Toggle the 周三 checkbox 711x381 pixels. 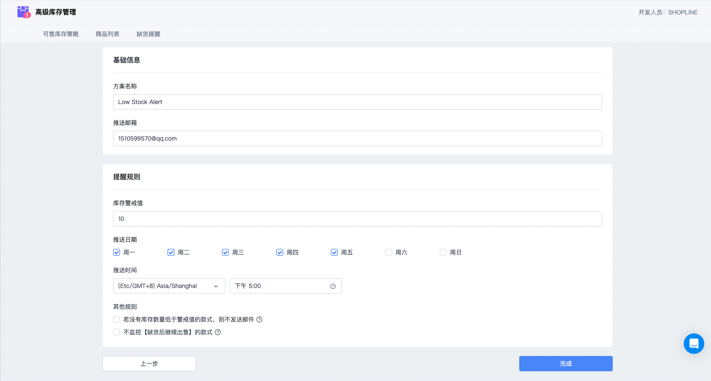225,252
